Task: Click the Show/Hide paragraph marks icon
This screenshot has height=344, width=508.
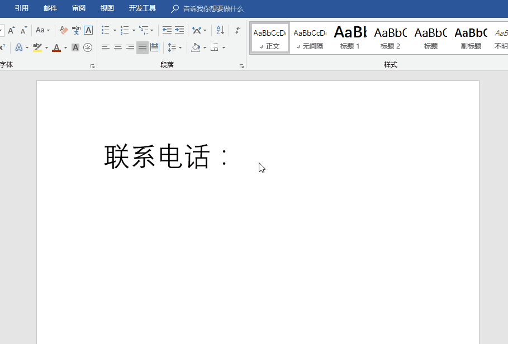Action: (238, 30)
